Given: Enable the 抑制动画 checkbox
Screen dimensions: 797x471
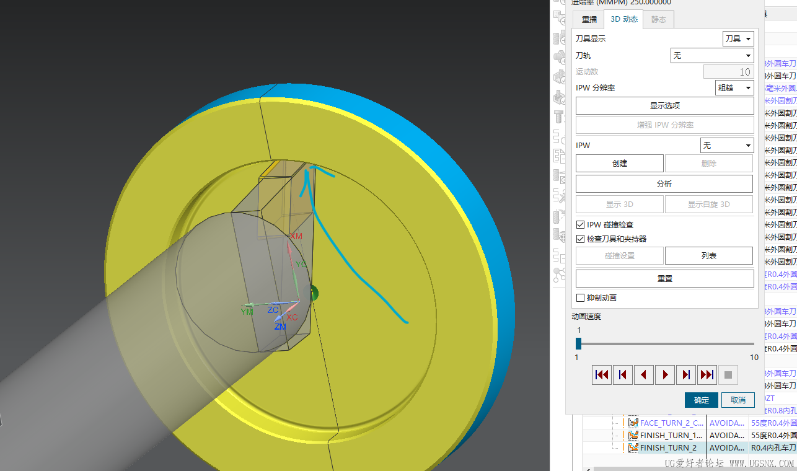Looking at the screenshot, I should tap(581, 298).
